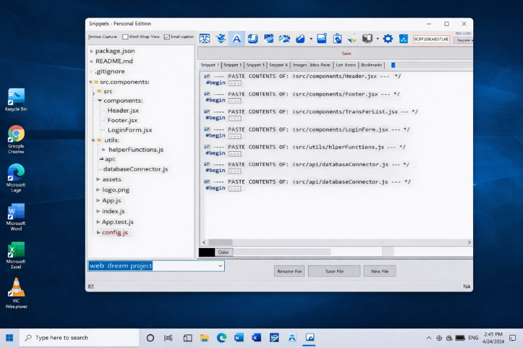
Task: Enable the Word-Wrap View checkbox
Action: (125, 37)
